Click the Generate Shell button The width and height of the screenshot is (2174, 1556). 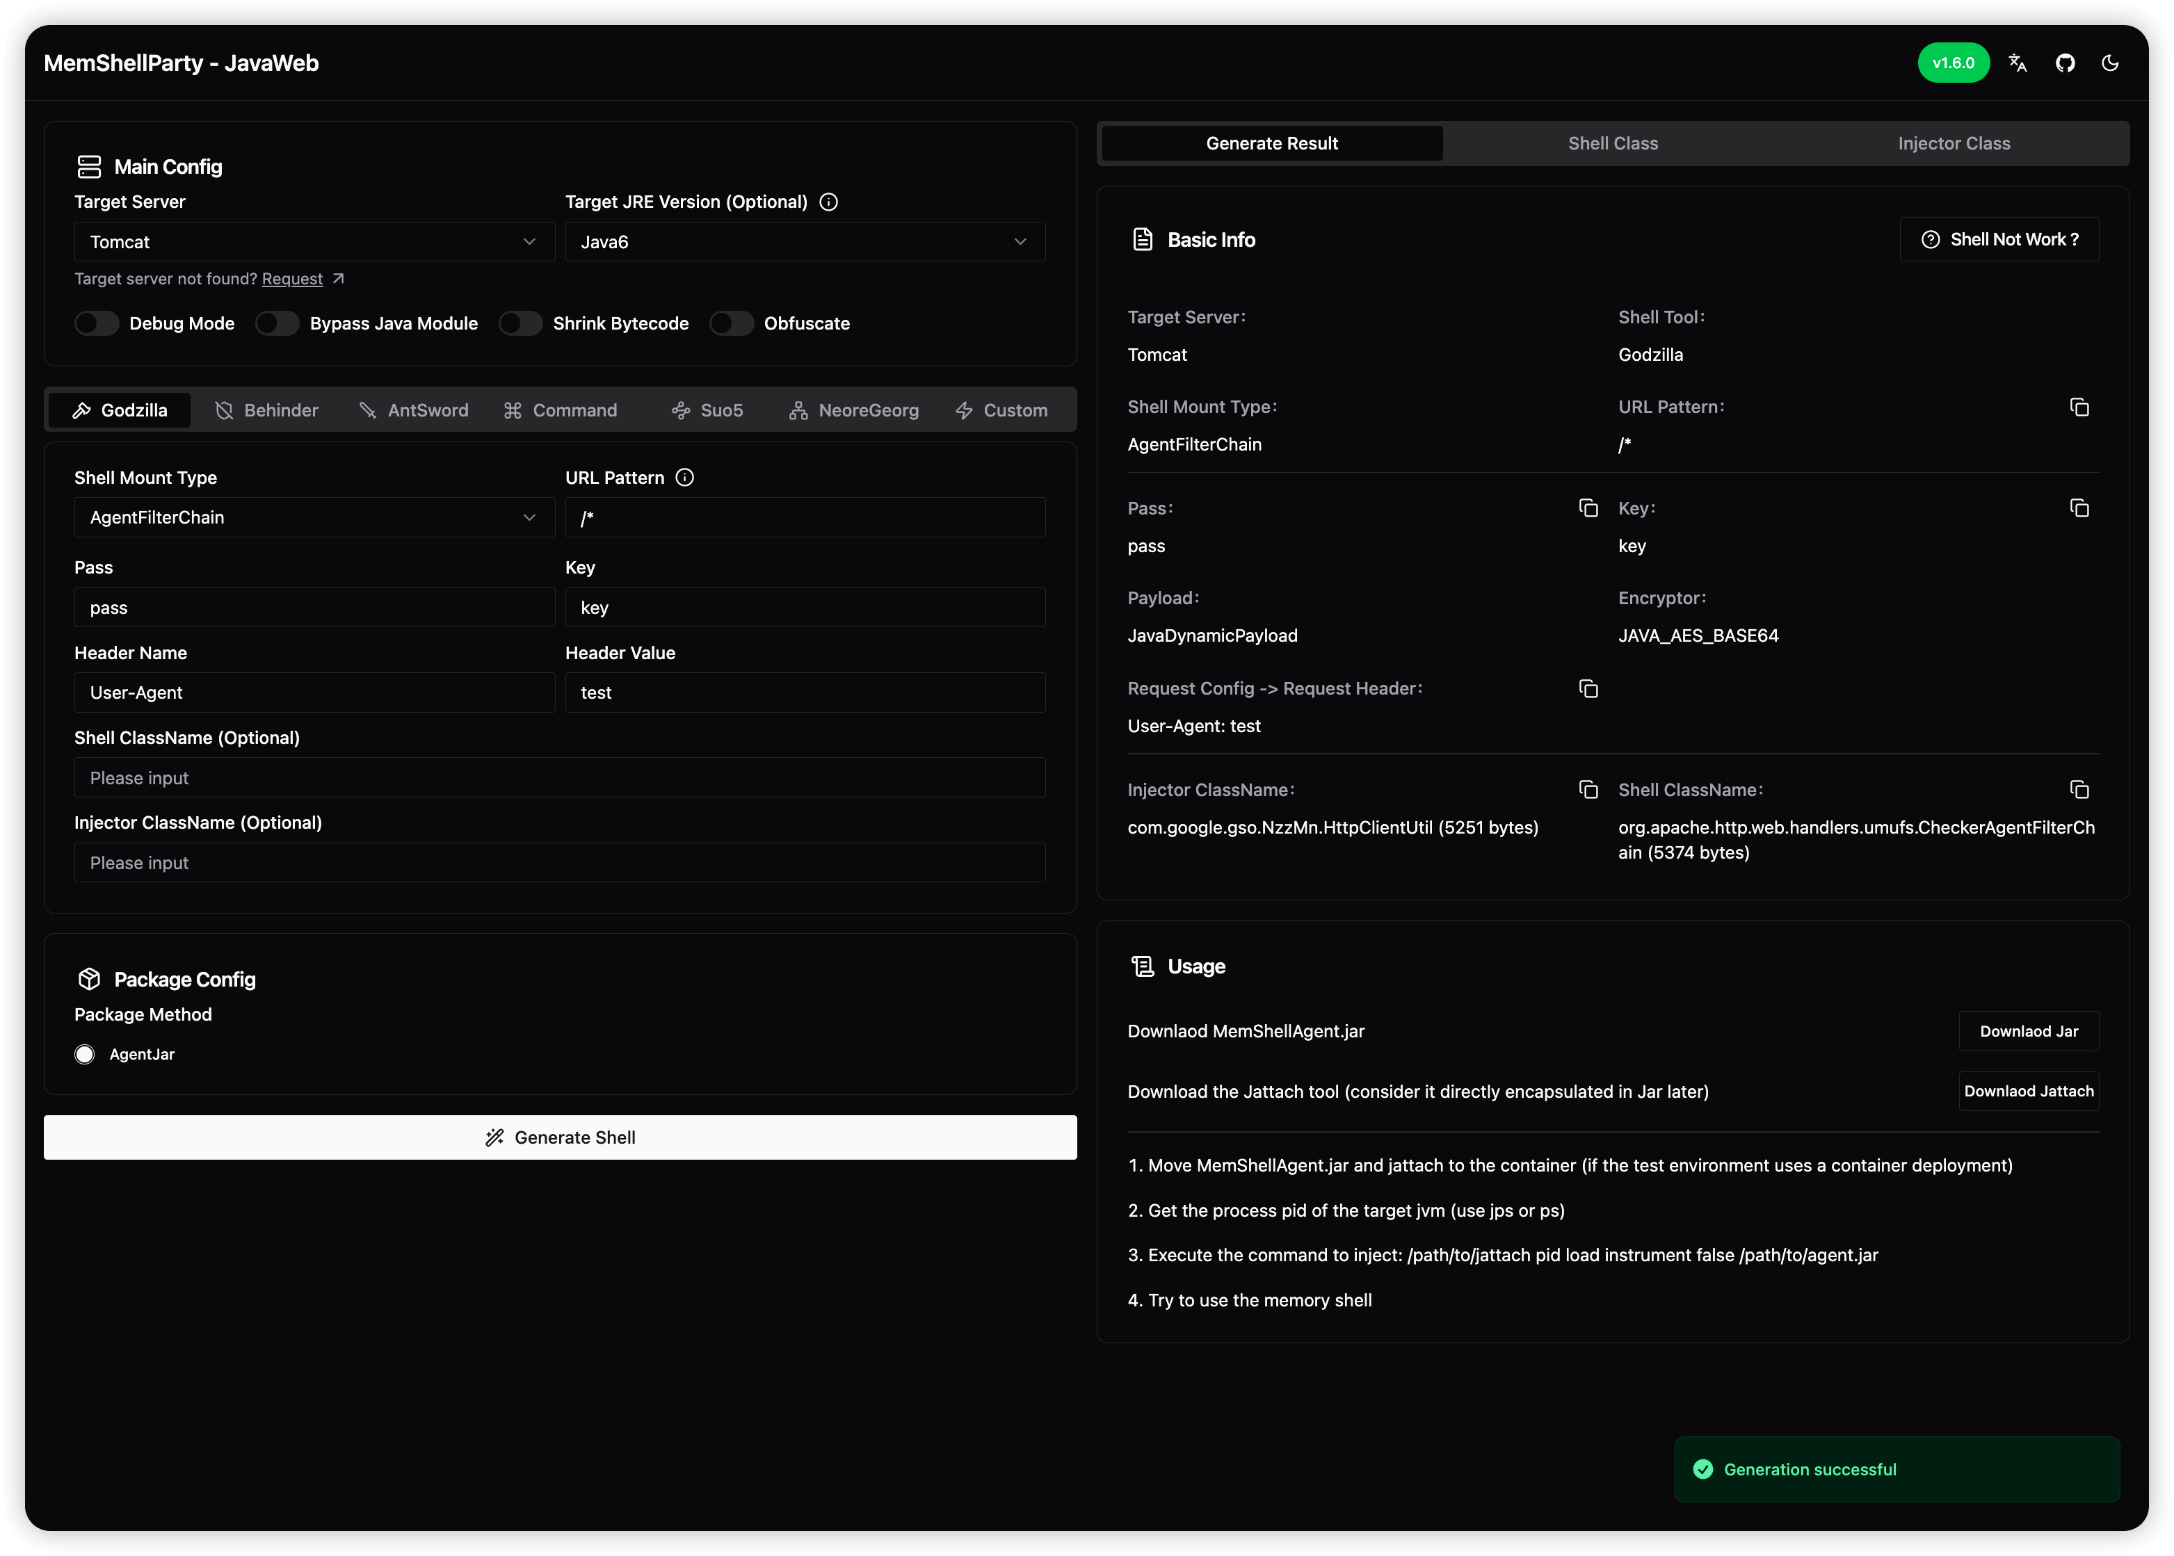click(x=561, y=1137)
